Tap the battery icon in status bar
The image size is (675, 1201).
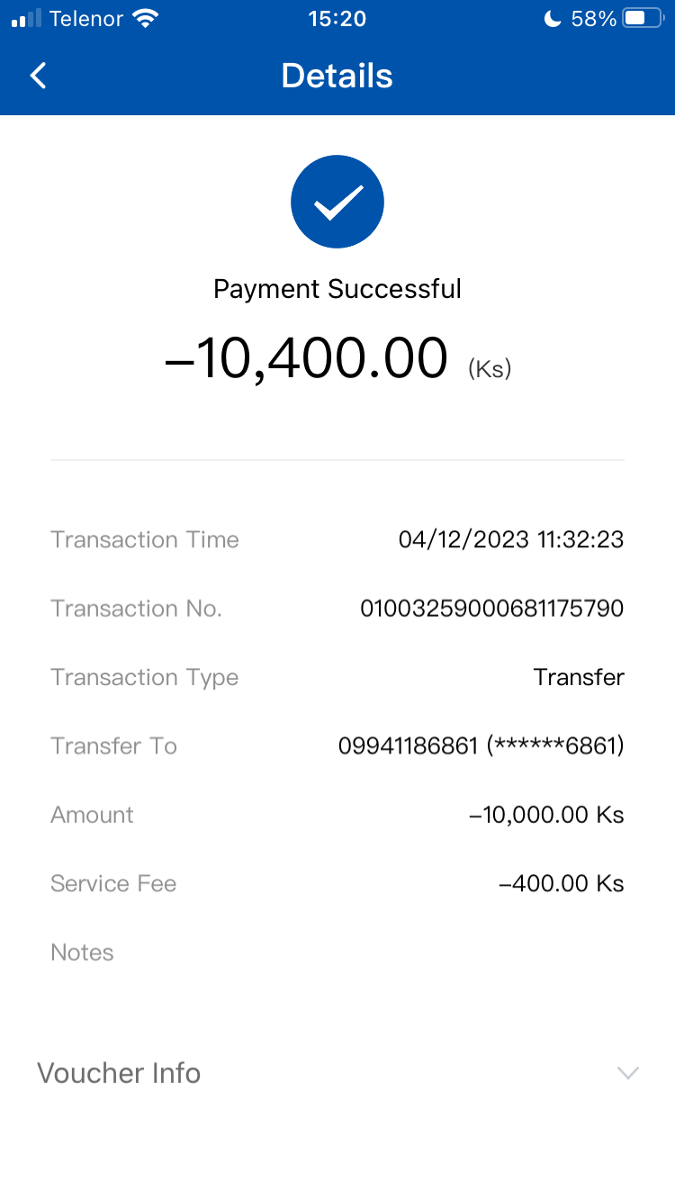[x=643, y=19]
